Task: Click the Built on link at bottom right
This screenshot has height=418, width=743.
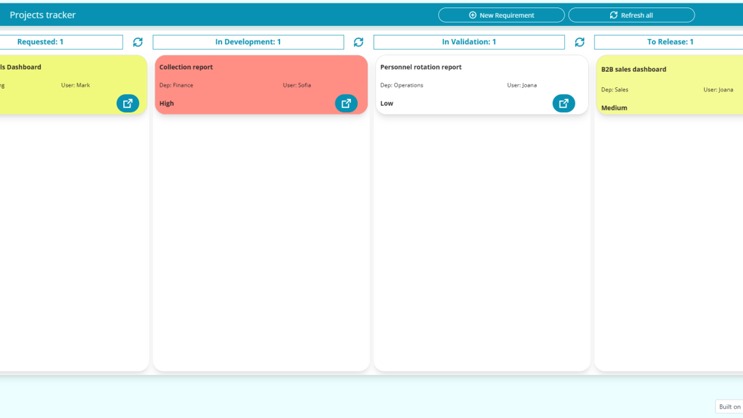Action: pyautogui.click(x=731, y=406)
